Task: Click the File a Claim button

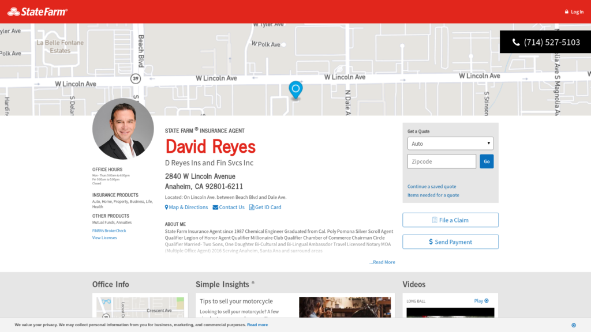Action: (450, 220)
